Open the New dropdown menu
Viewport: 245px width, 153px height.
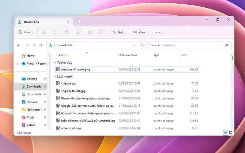click(26, 32)
